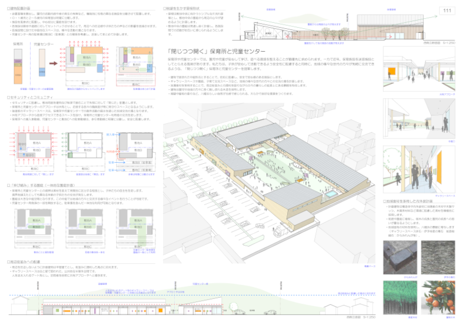
Task: Click the 地域資材を多用した内外装計画 heading
Action: [x=412, y=201]
